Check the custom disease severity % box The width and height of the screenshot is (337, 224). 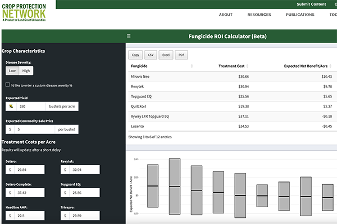point(7,85)
